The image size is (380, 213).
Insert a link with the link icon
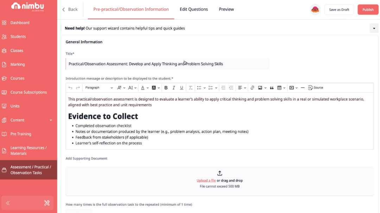[x=252, y=88]
